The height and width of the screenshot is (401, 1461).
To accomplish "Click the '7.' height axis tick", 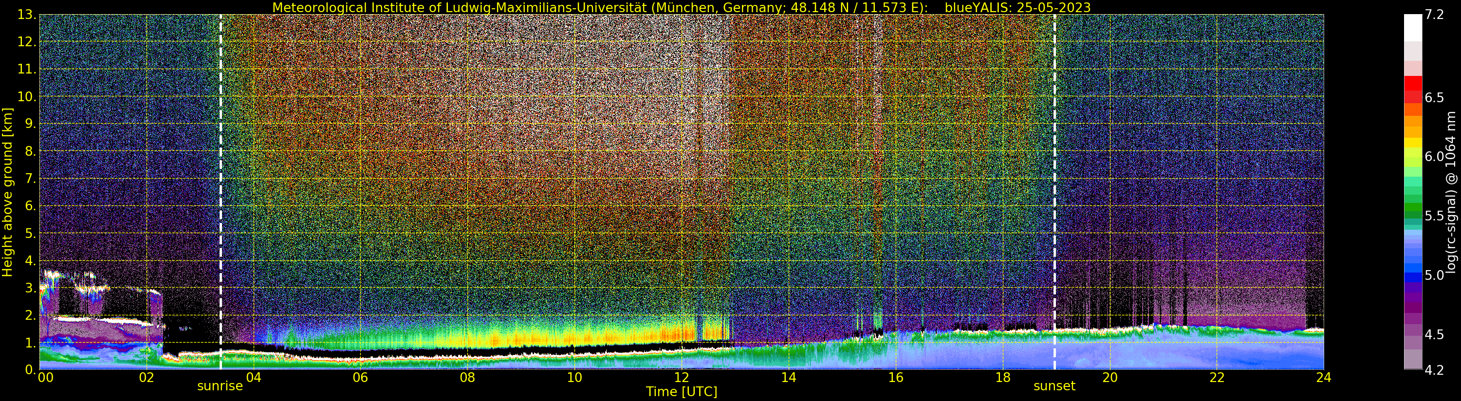I will [31, 179].
